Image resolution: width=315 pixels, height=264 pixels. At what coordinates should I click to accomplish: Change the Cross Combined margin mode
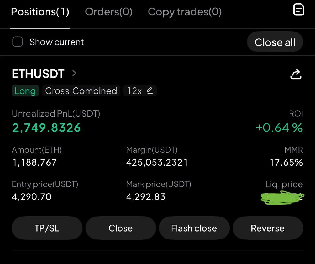click(x=81, y=91)
